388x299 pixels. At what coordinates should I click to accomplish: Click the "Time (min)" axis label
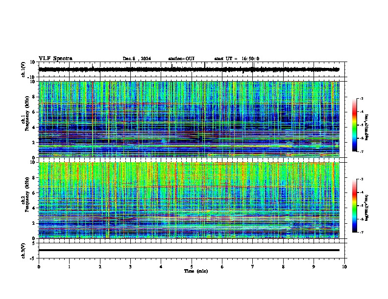coord(196,271)
